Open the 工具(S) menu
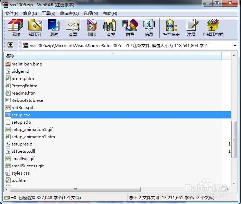This screenshot has width=241, height=204. 48,14
